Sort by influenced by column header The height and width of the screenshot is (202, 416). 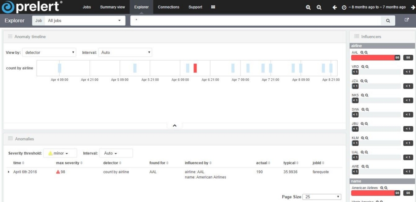tap(198, 163)
